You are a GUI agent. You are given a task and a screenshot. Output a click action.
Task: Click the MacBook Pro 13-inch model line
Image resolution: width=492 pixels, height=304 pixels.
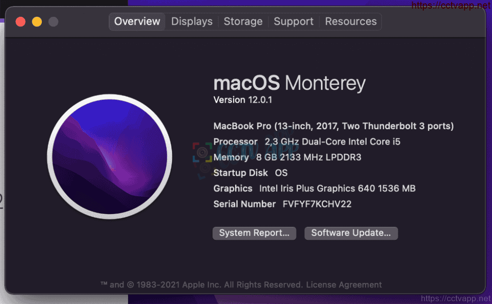(x=333, y=126)
